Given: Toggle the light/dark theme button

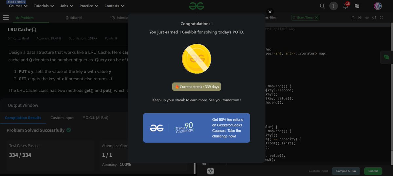Looking at the screenshot, I should click(333, 6).
